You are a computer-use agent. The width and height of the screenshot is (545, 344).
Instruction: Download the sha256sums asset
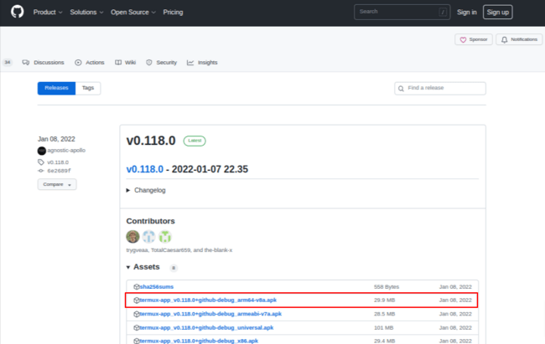[x=157, y=287]
